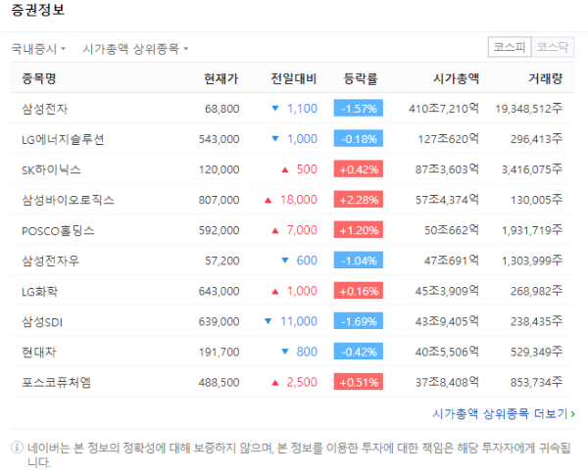
Task: Open the POSCO홀딩스 stock link
Action: (58, 230)
